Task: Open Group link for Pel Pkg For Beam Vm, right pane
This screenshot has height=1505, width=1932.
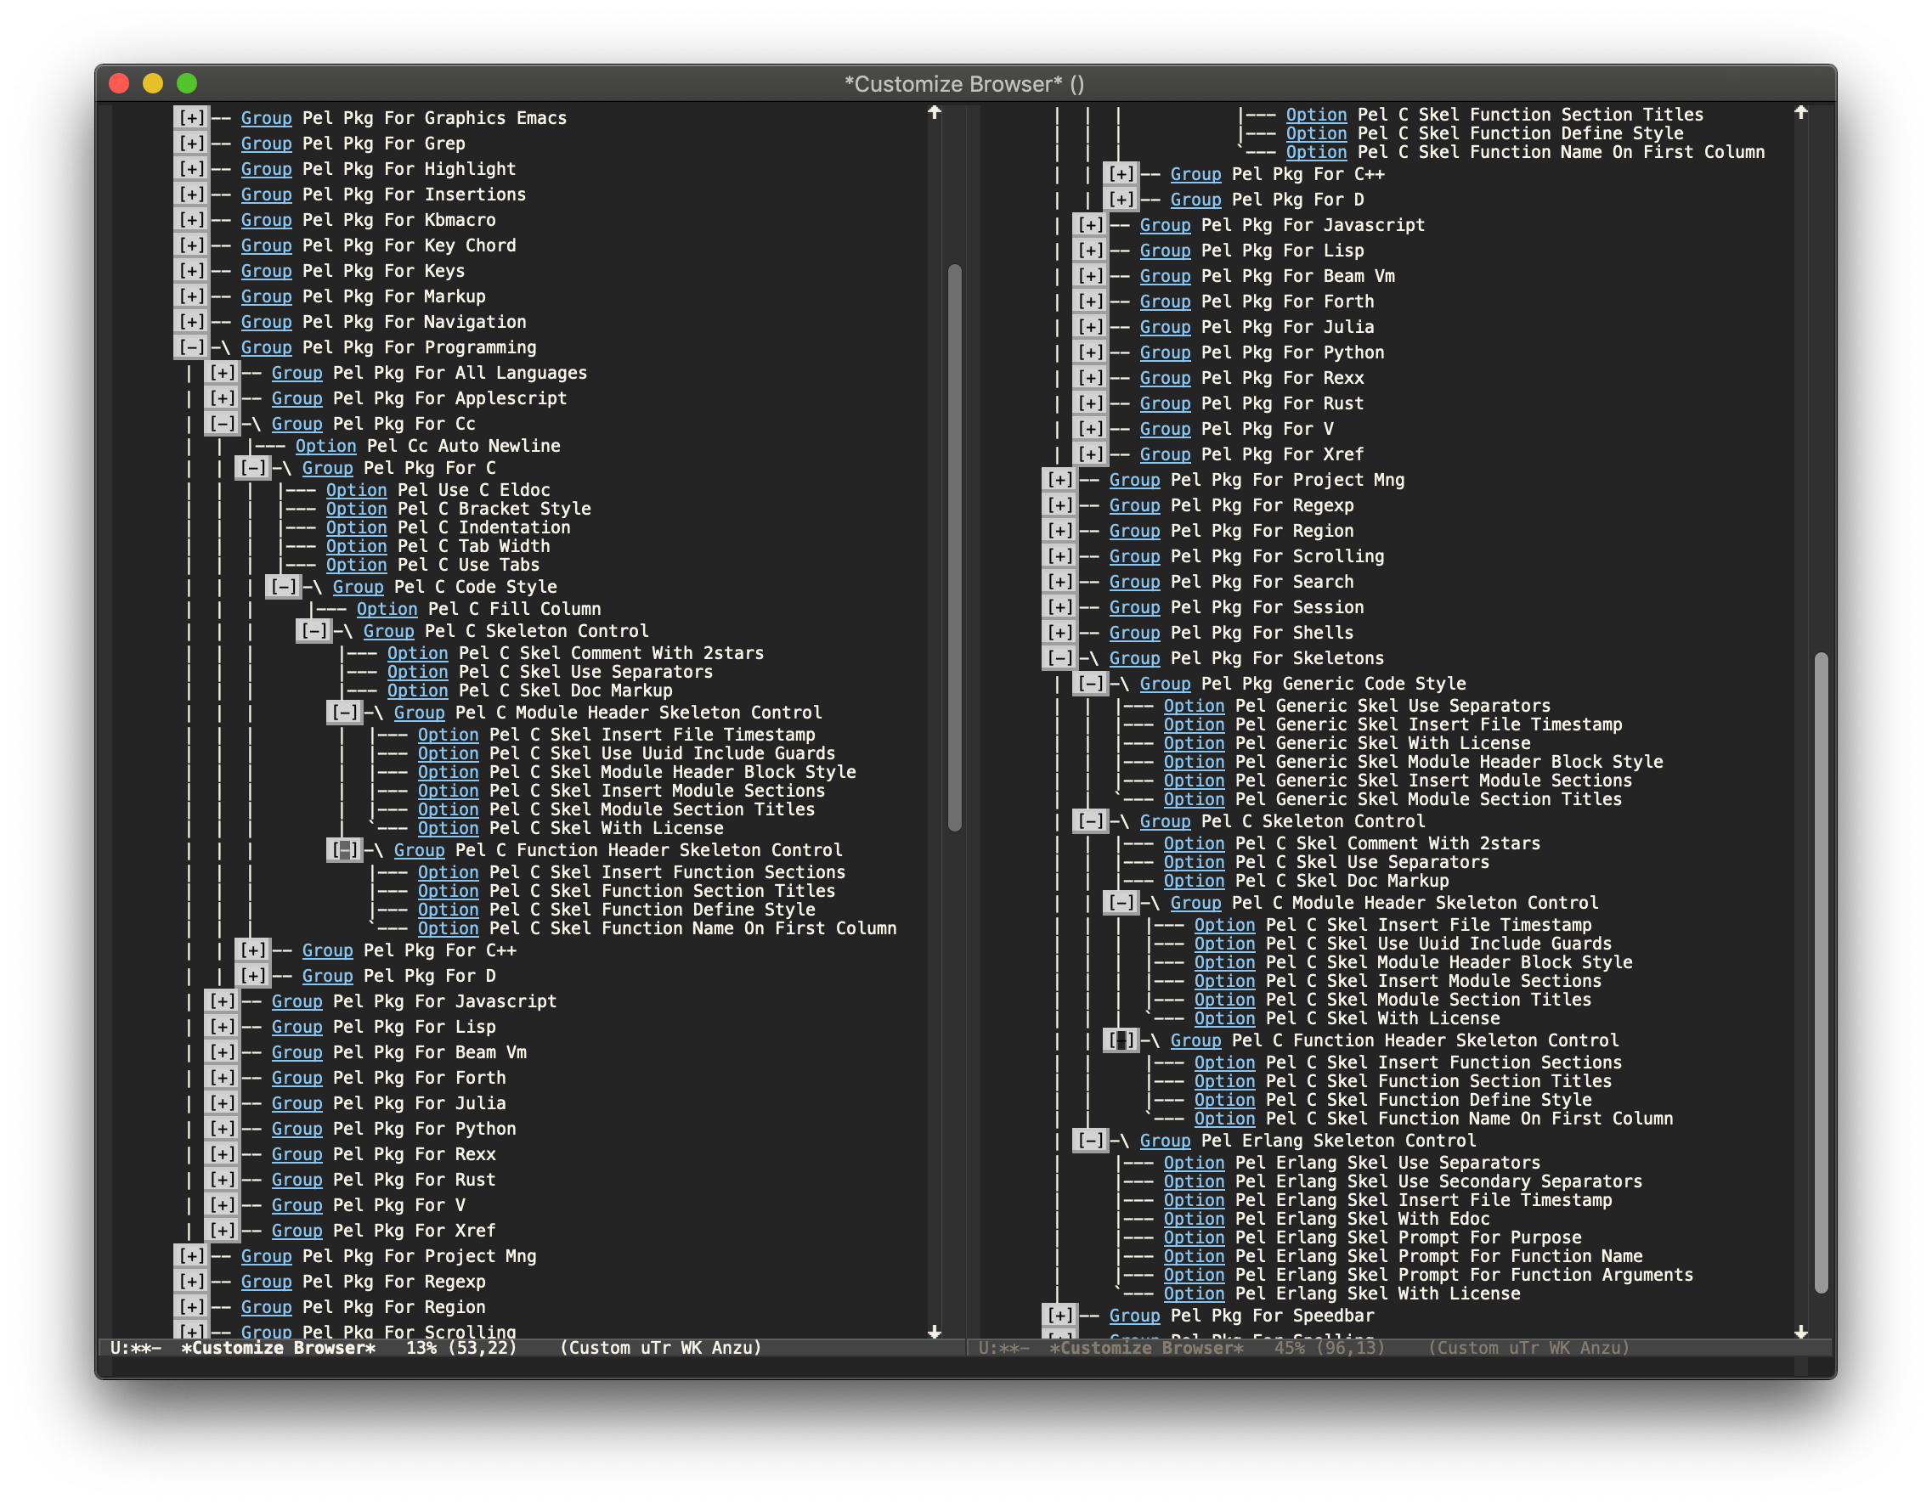Action: pyautogui.click(x=1165, y=276)
